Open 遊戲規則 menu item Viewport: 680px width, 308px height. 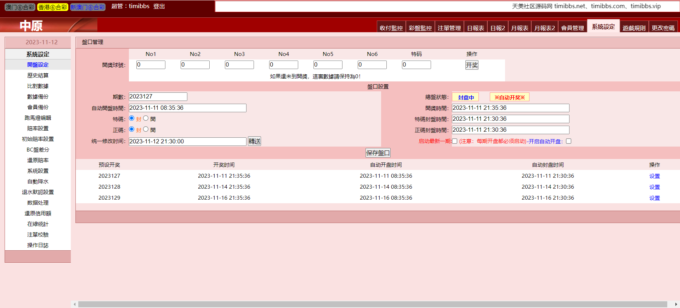[x=634, y=28]
